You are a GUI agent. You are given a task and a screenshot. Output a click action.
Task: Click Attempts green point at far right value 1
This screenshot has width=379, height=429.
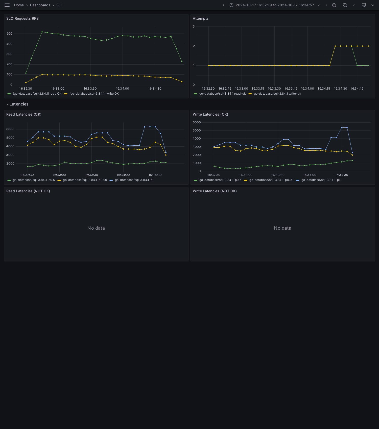(368, 65)
